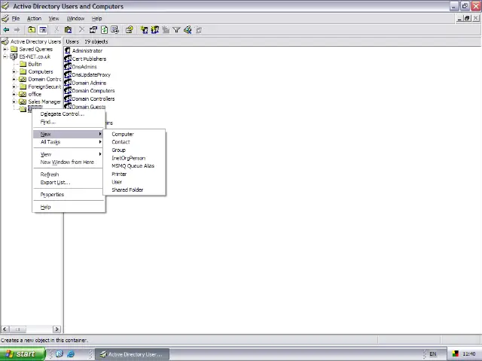The width and height of the screenshot is (482, 361).
Task: Click the Help question-mark toolbar icon
Action: click(129, 30)
